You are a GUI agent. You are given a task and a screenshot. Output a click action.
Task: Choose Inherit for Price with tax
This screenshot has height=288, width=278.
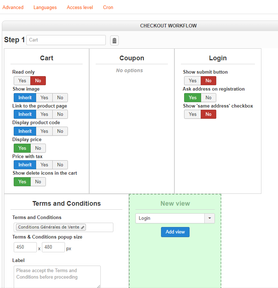pos(25,165)
